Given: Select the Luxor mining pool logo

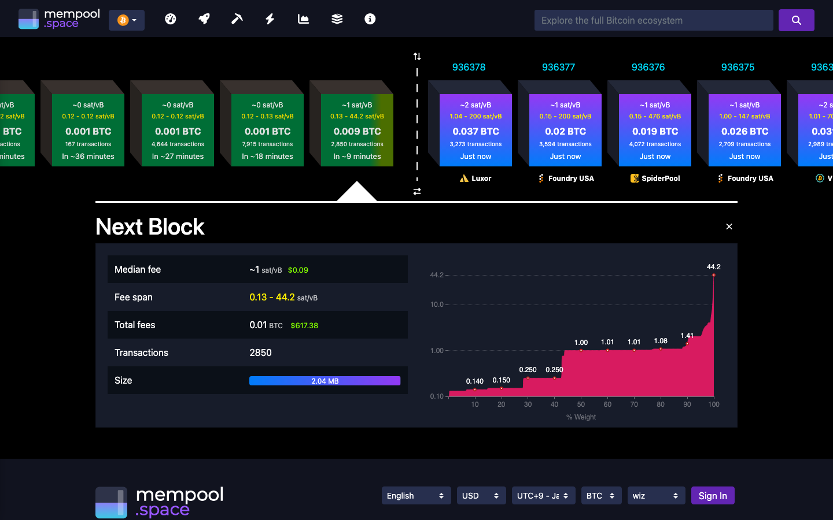Looking at the screenshot, I should (x=463, y=178).
